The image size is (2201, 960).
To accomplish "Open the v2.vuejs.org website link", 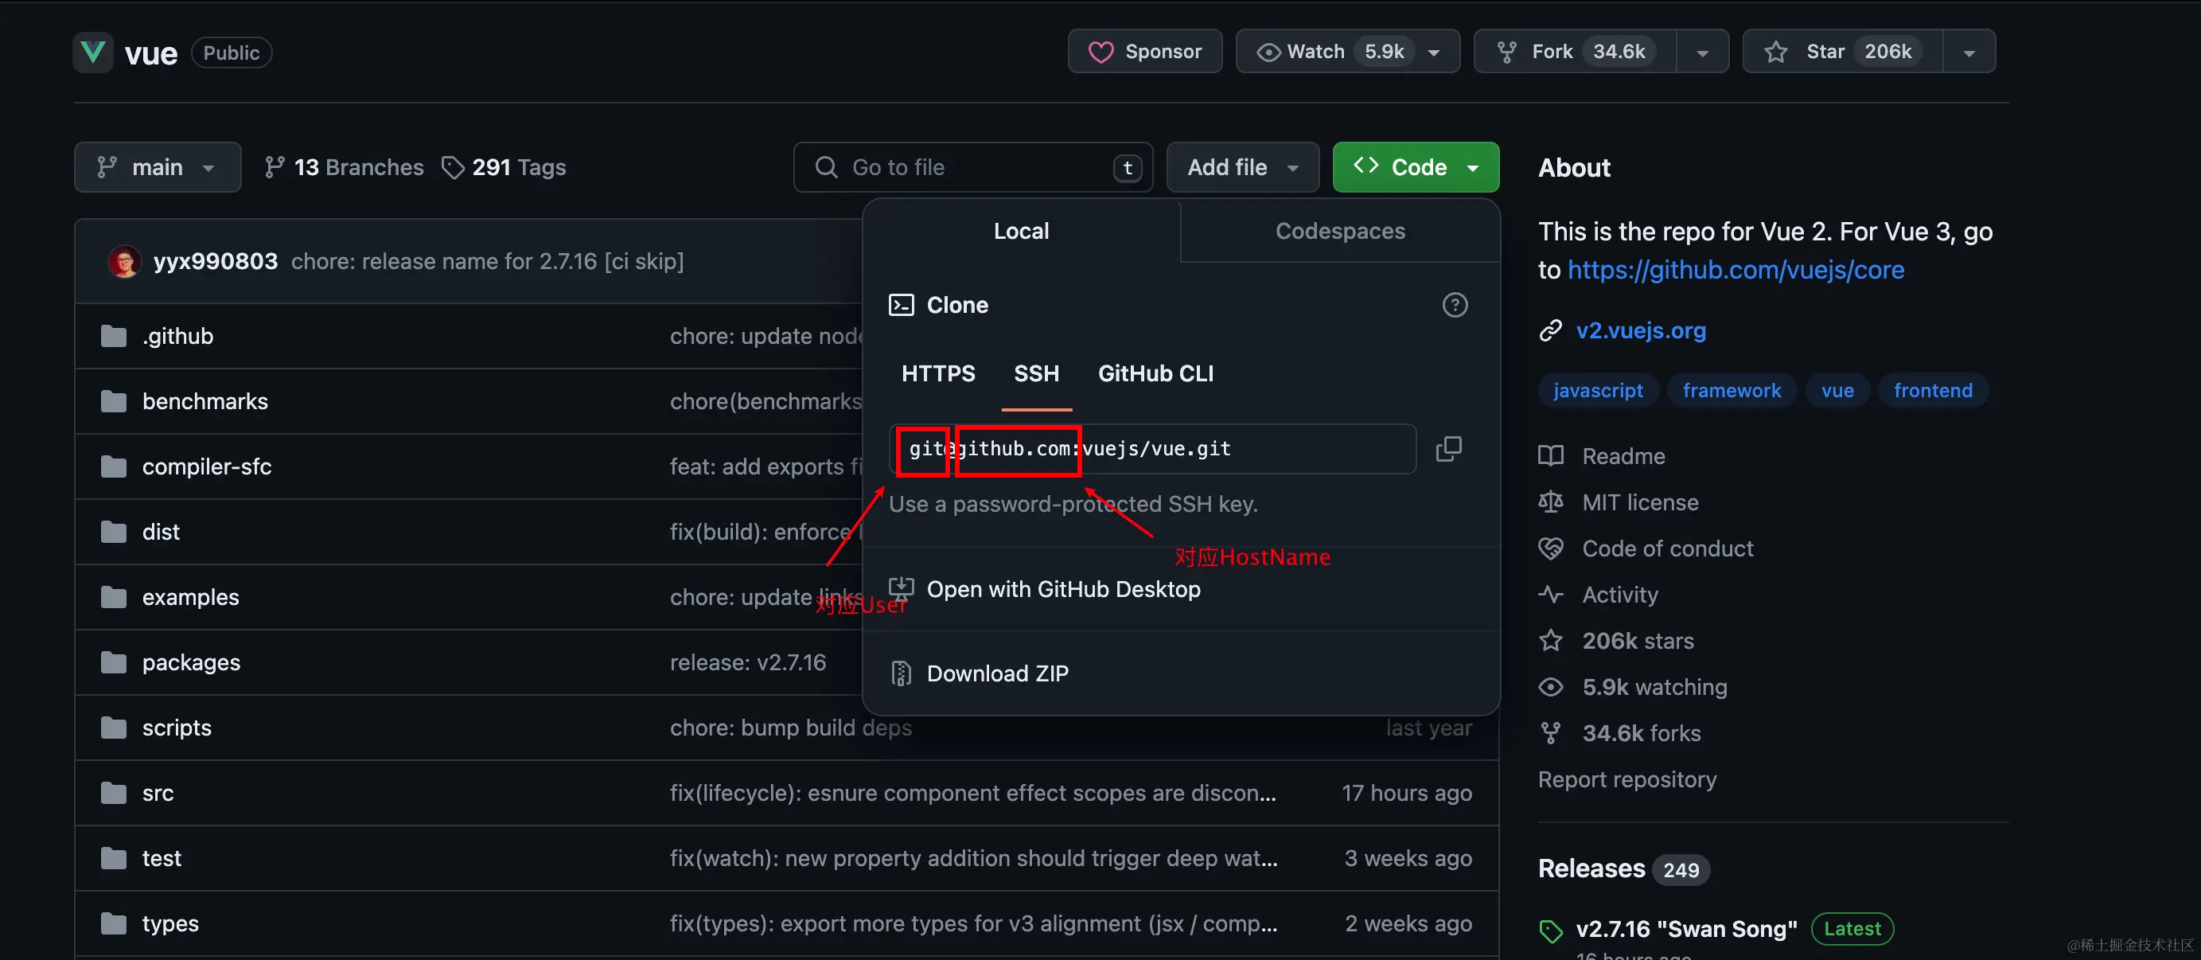I will 1640,331.
